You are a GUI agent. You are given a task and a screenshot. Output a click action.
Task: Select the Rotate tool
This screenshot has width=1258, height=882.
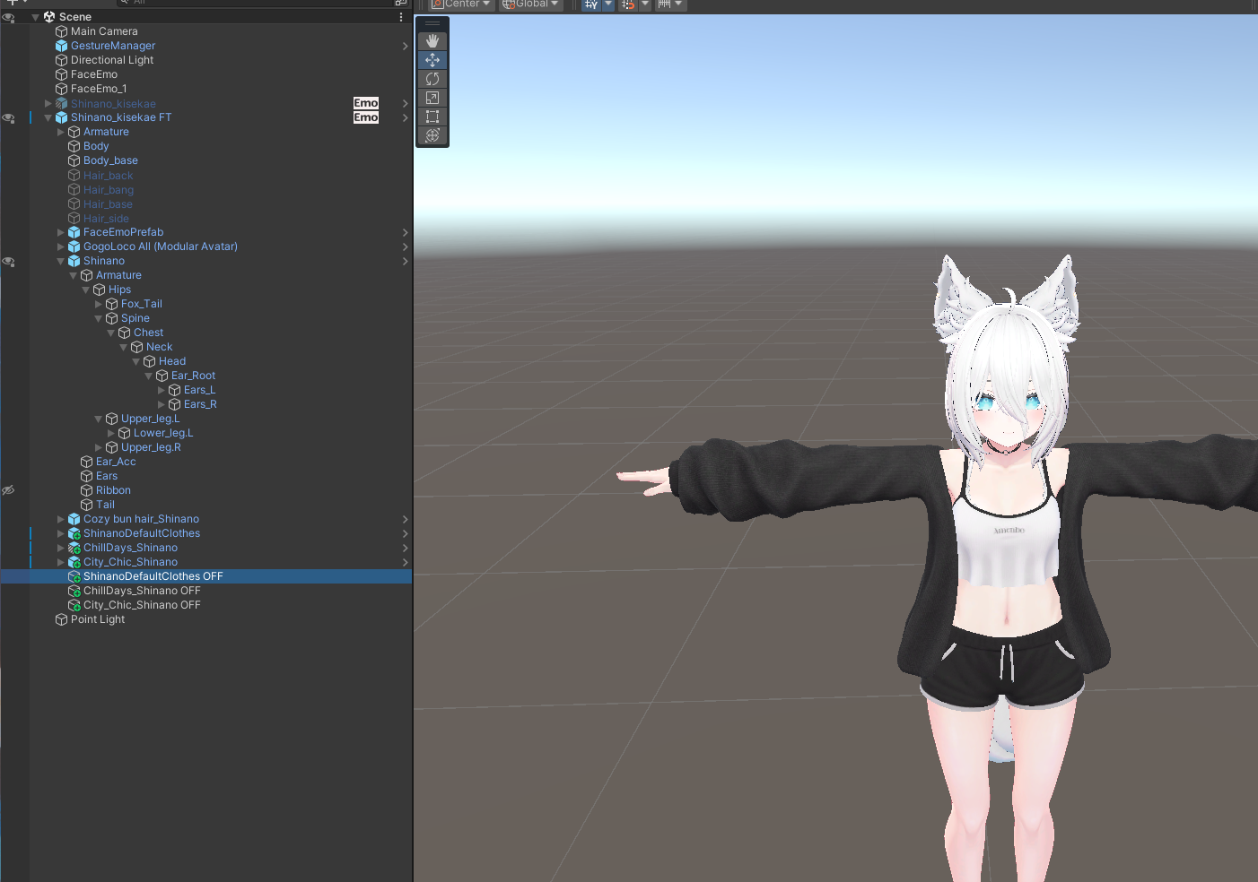432,79
